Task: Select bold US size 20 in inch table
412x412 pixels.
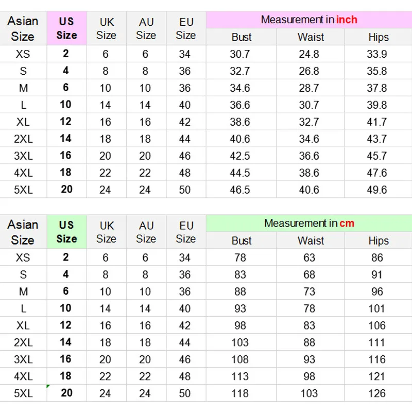Action: click(x=66, y=189)
